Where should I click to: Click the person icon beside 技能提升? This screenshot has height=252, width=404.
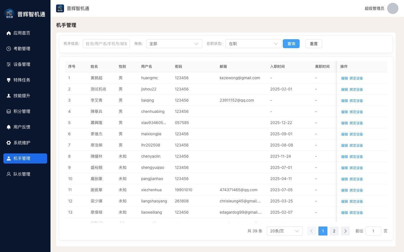9,96
